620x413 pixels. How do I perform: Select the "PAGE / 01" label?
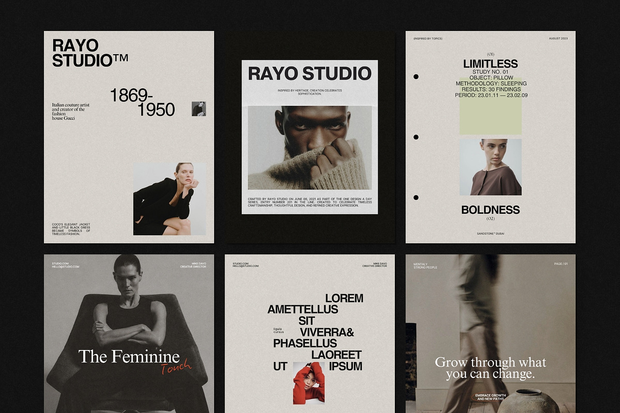(561, 264)
